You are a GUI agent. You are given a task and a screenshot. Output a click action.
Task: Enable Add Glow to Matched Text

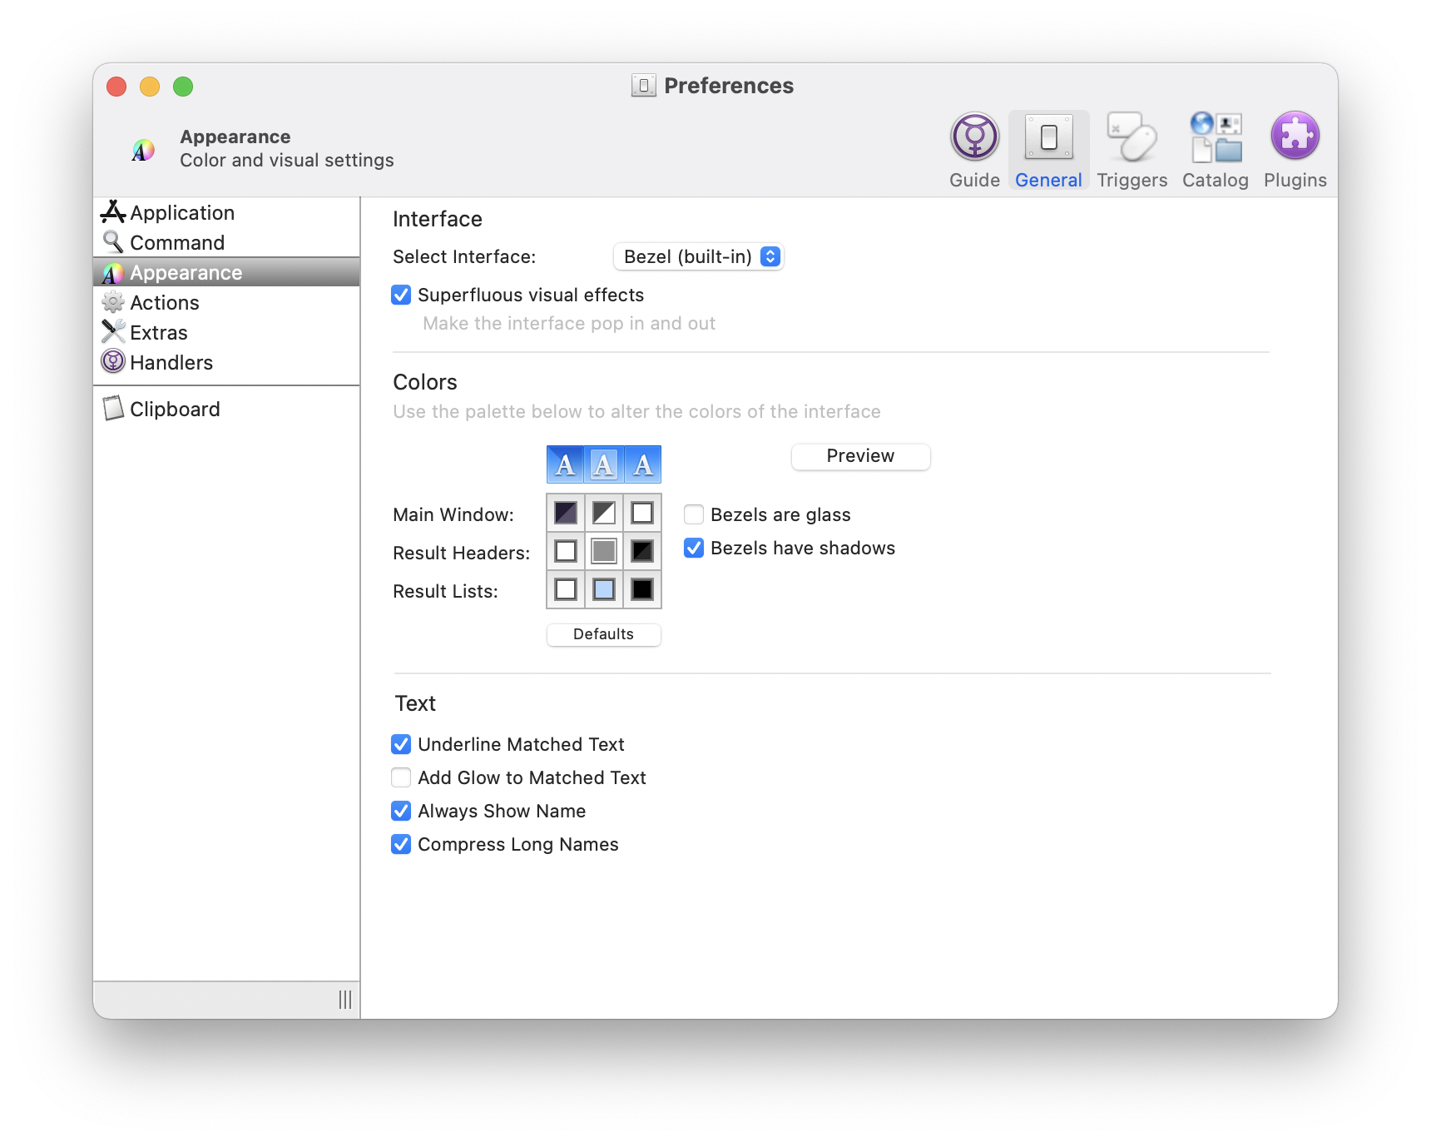tap(401, 777)
